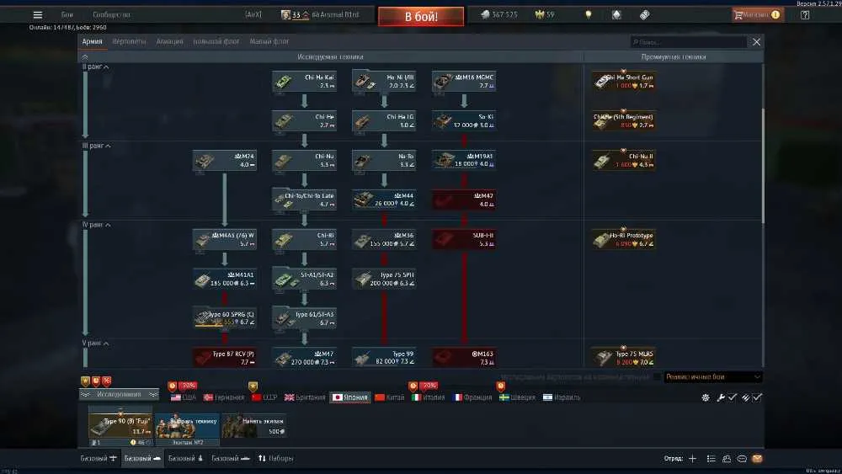This screenshot has width=842, height=474.
Task: Collapse the IV ранг section
Action: [x=96, y=225]
